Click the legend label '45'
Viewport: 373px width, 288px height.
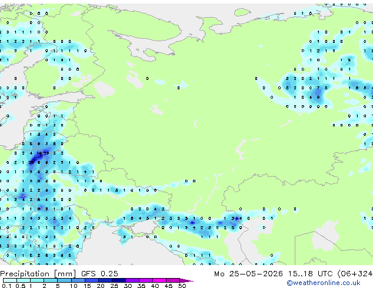click(x=168, y=286)
